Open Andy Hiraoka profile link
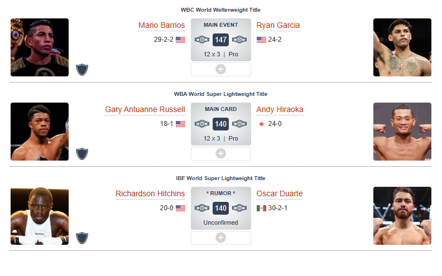 tap(280, 110)
